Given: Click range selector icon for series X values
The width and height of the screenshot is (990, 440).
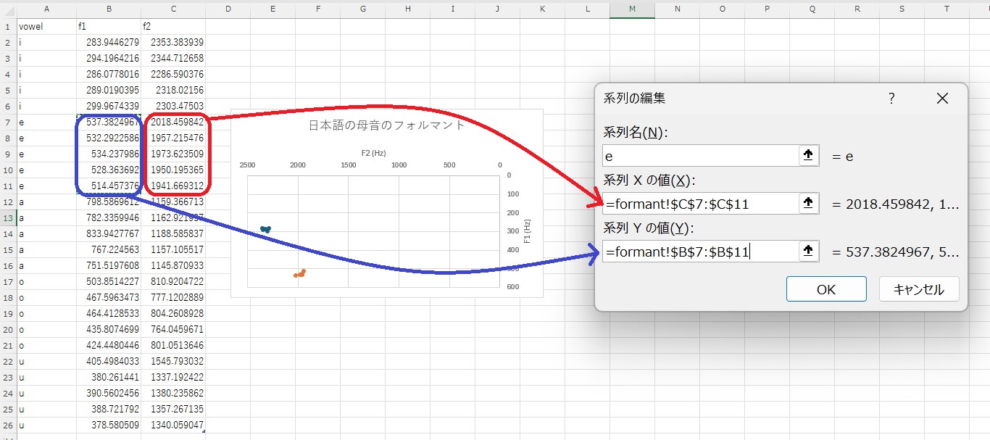Looking at the screenshot, I should pyautogui.click(x=809, y=204).
